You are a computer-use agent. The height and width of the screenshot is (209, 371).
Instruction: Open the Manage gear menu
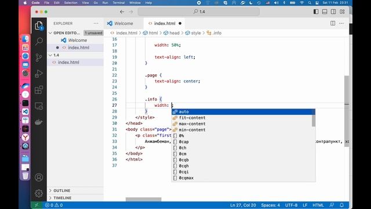(39, 193)
